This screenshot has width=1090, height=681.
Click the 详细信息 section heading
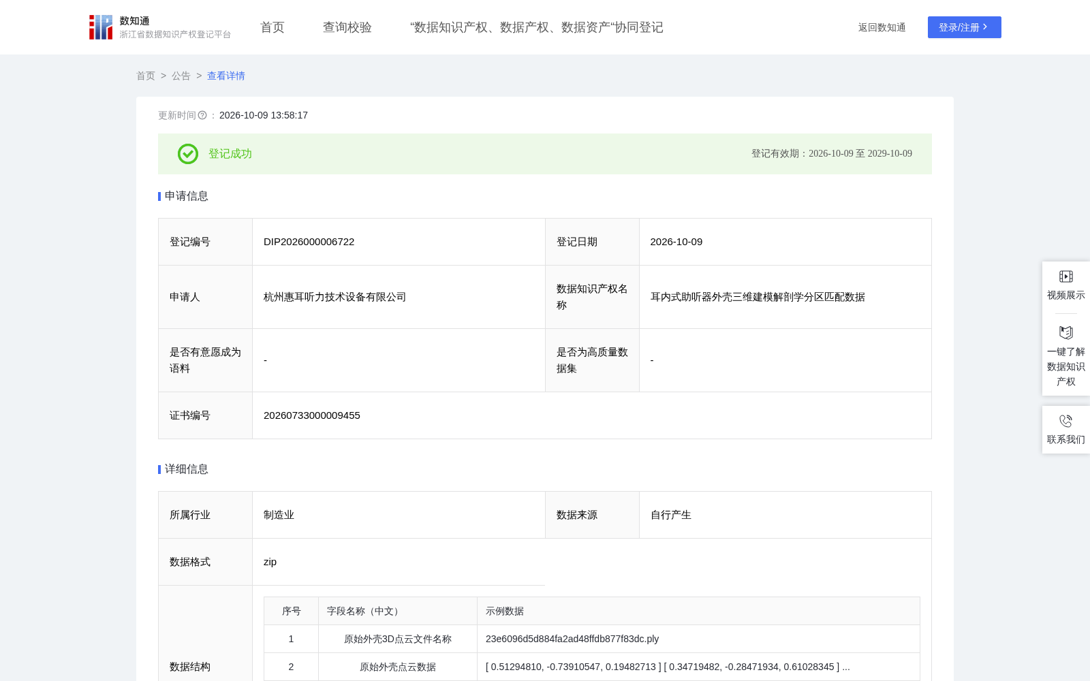pyautogui.click(x=187, y=469)
